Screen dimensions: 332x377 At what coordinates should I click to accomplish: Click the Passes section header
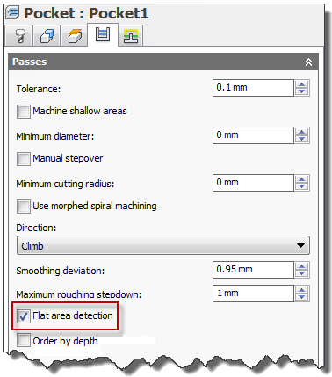[x=163, y=62]
